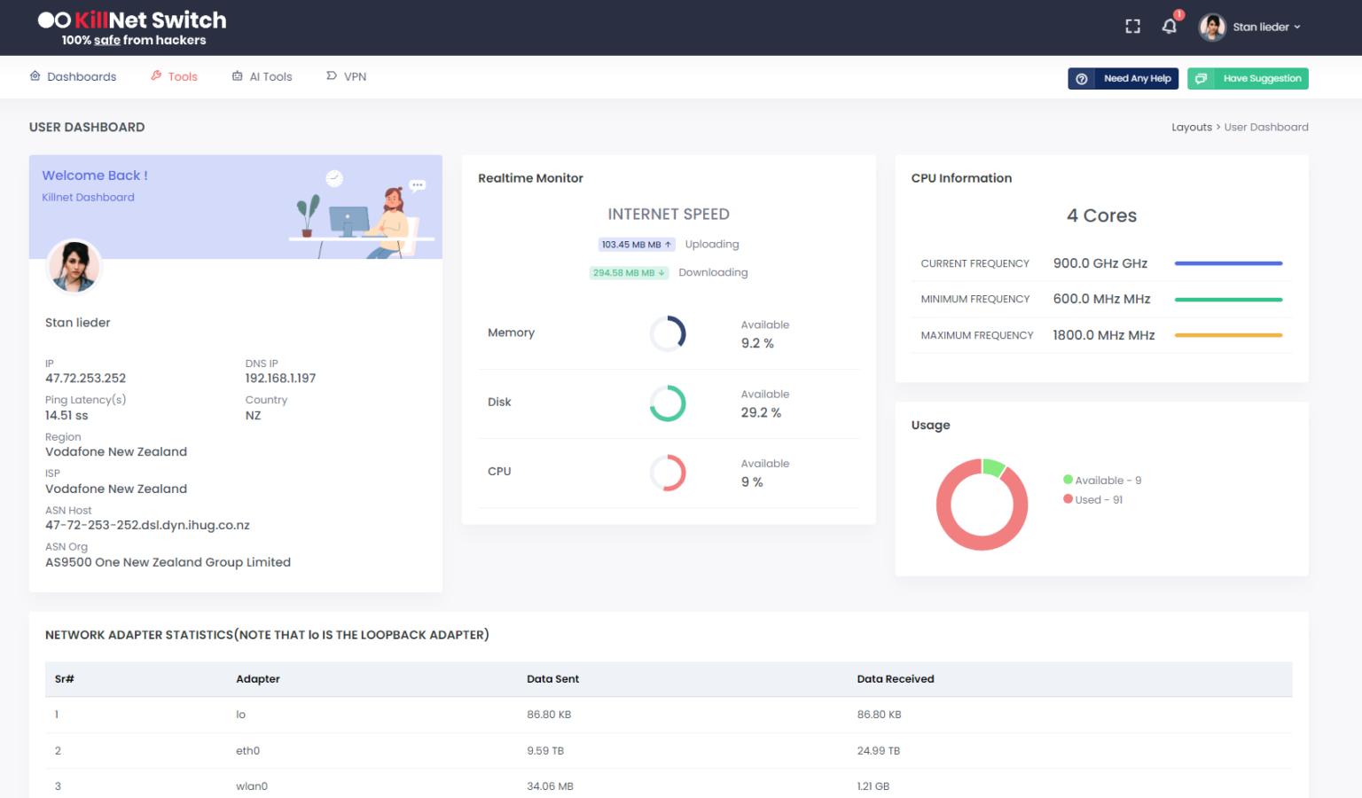Click the profile photo on welcome card
Image resolution: width=1362 pixels, height=798 pixels.
pyautogui.click(x=74, y=266)
